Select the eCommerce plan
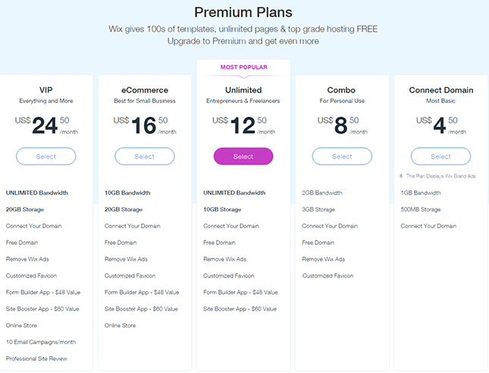The height and width of the screenshot is (373, 489). pyautogui.click(x=144, y=156)
